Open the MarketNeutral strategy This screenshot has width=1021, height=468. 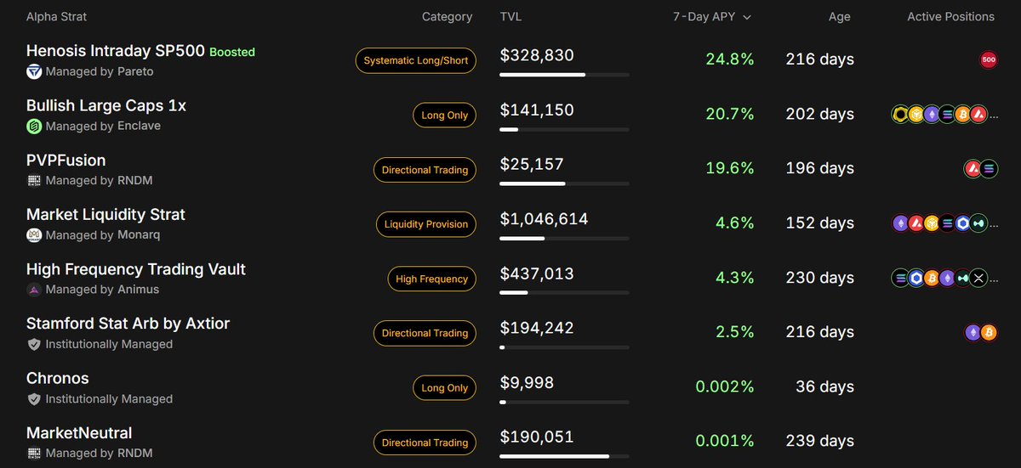79,432
